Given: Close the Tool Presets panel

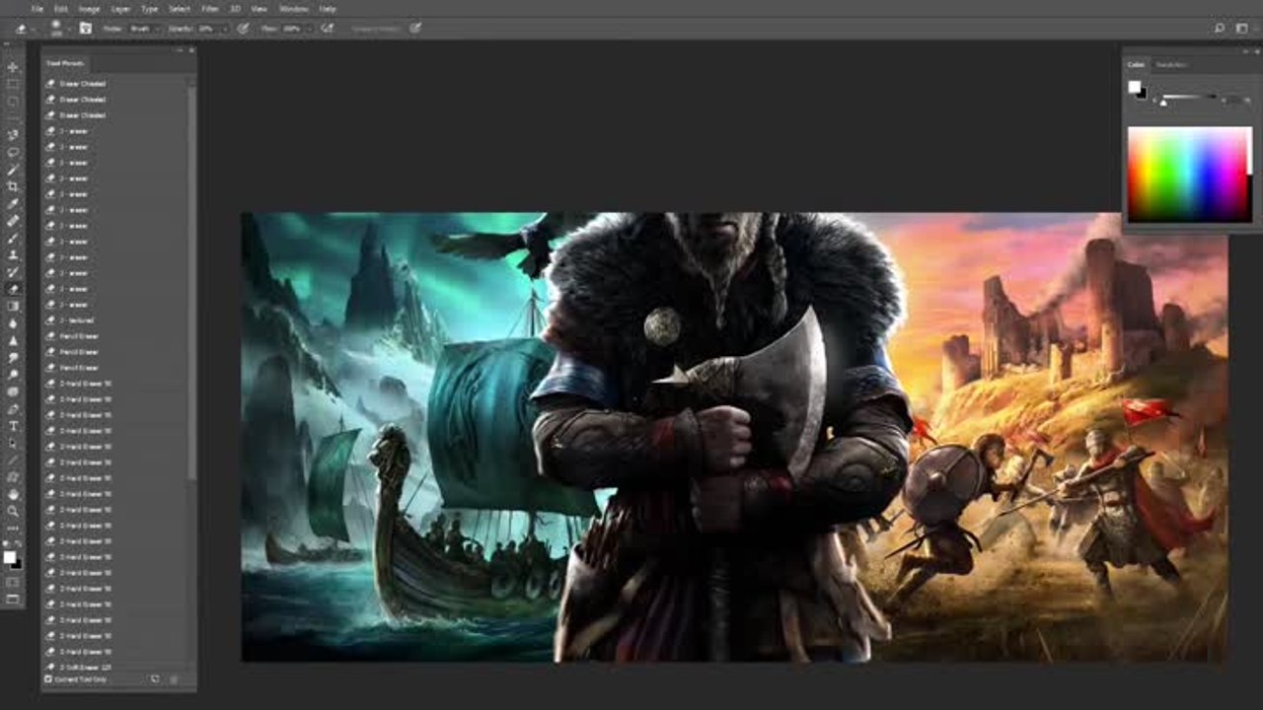Looking at the screenshot, I should tap(191, 49).
